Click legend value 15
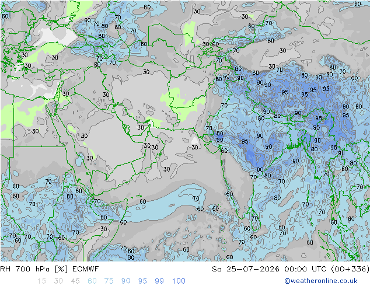Image resolution: width=370 pixels, height=286 pixels. [41, 281]
